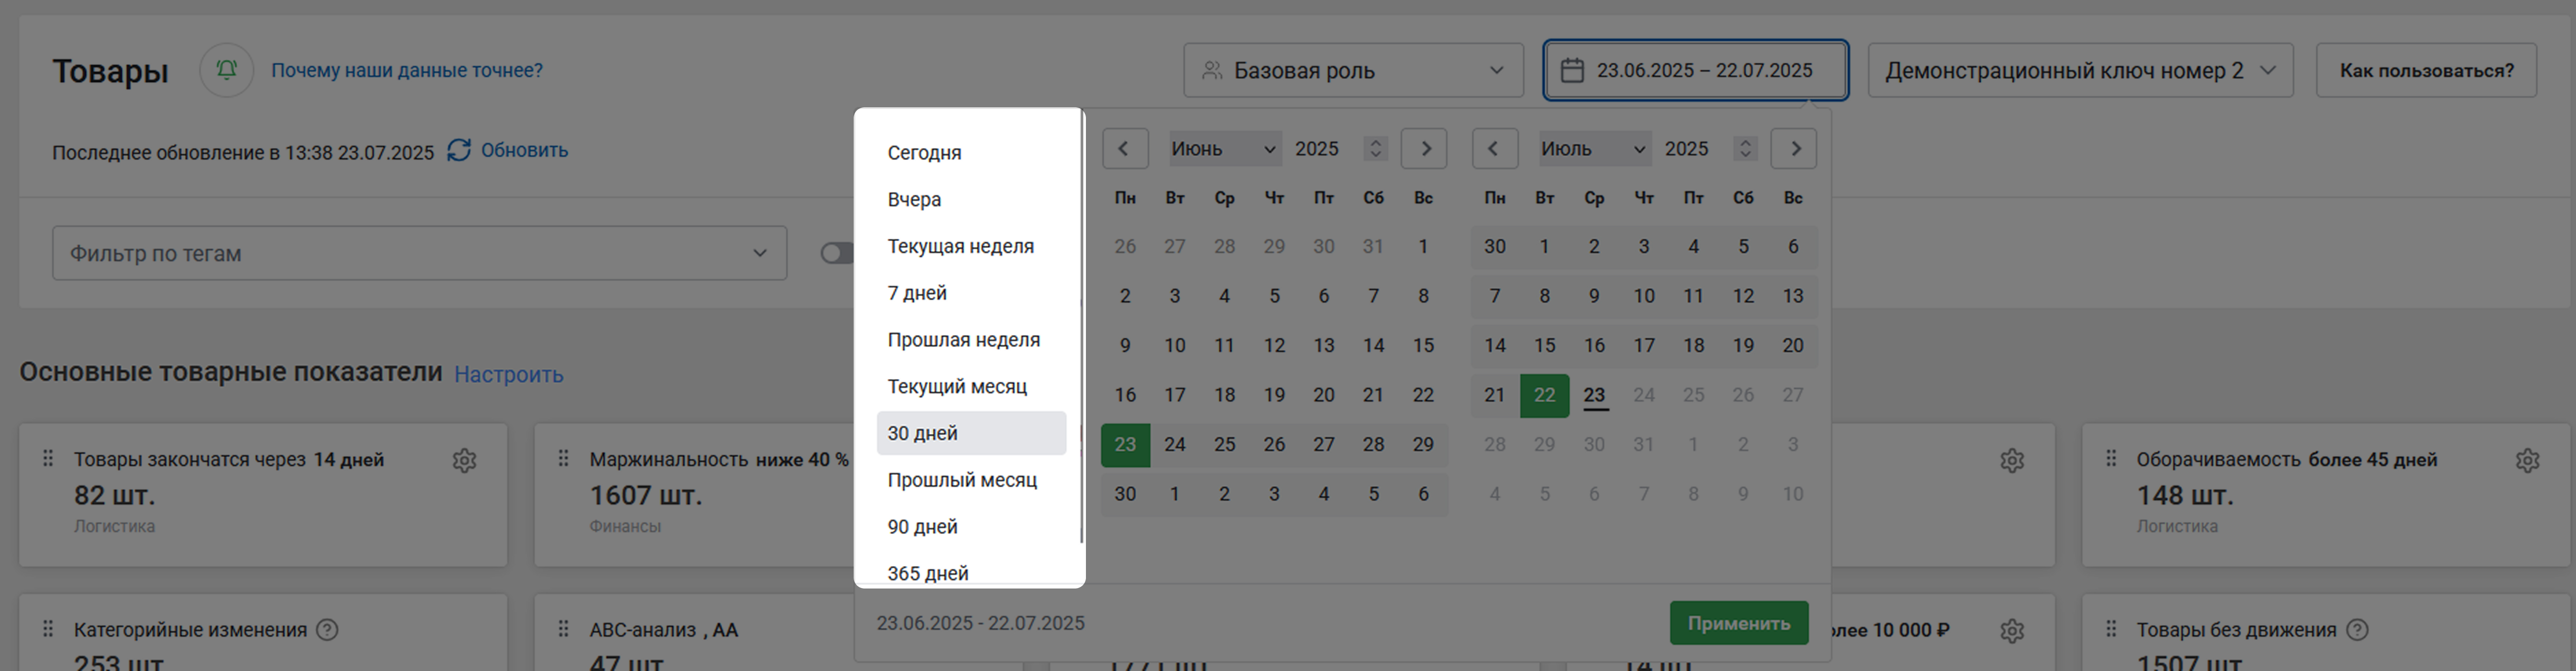Screen dimensions: 2576x671
Task: Choose Текущая неделя preset
Action: 971,246
